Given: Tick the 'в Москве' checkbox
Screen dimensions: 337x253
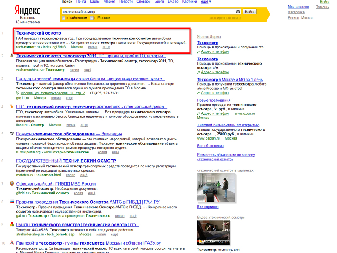Looking at the screenshot, I should pyautogui.click(x=92, y=18).
